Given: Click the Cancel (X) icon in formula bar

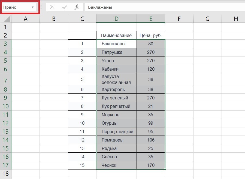Looking at the screenshot, I should [52, 7].
